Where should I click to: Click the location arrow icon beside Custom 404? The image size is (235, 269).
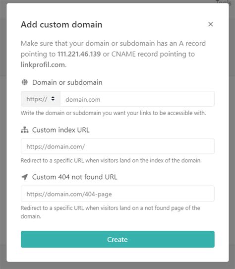[24, 177]
